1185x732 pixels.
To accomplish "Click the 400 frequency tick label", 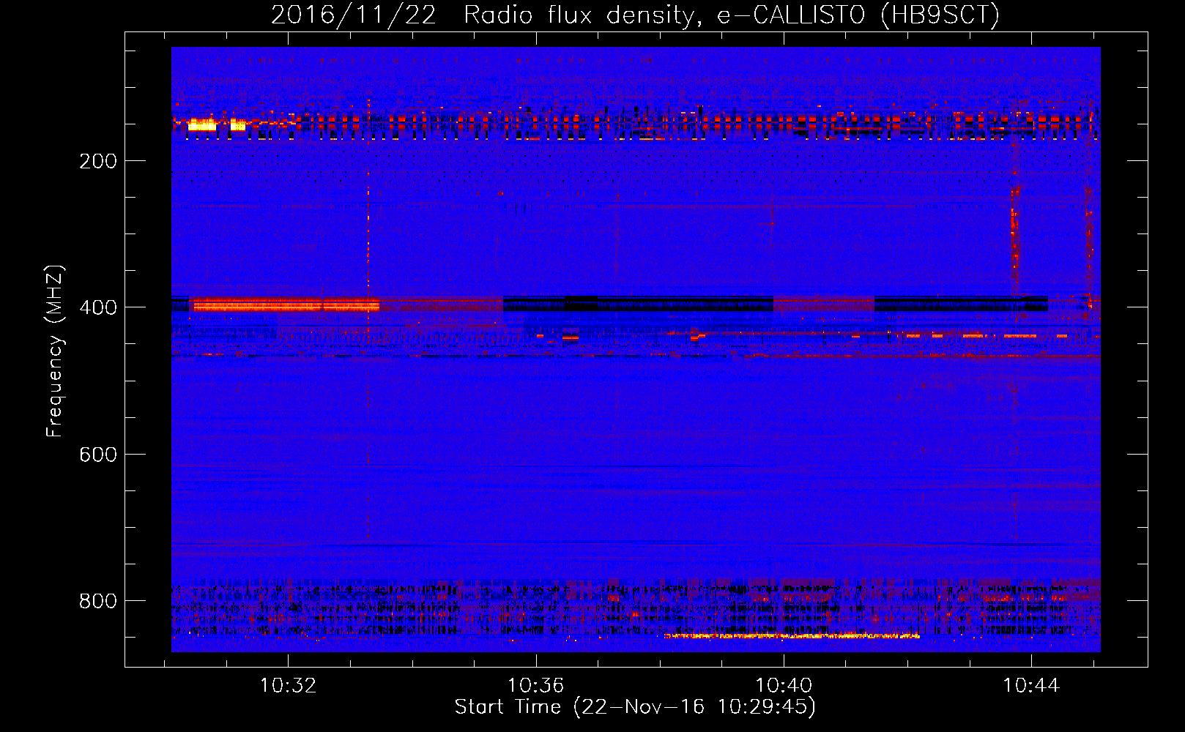I will coord(98,307).
